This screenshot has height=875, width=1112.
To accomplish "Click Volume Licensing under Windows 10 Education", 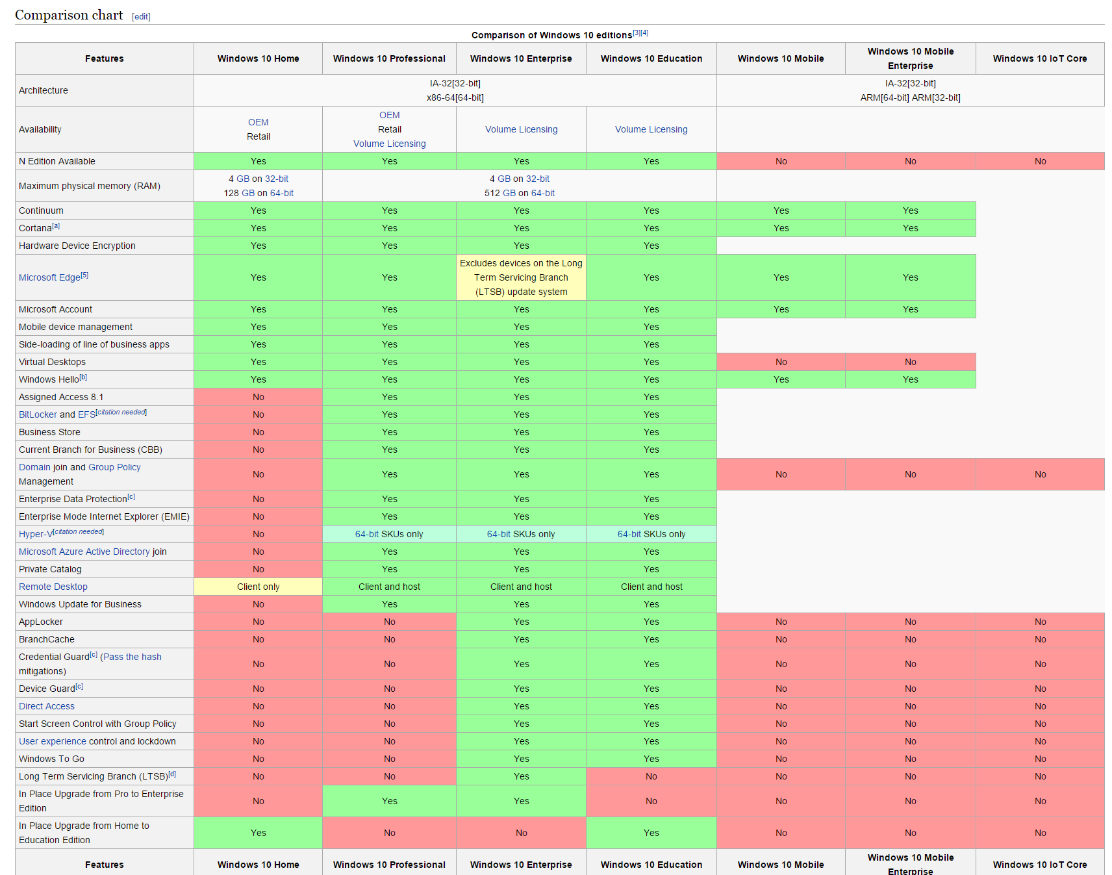I will click(x=651, y=129).
